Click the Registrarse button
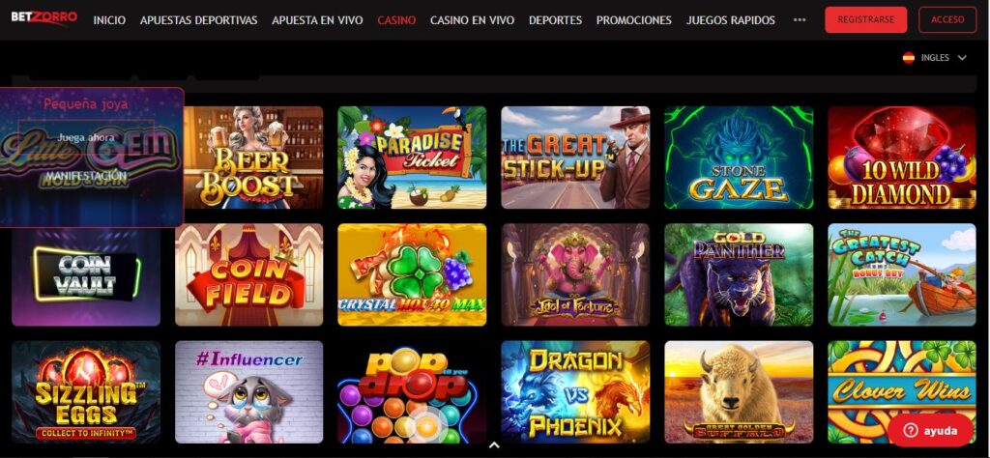Screen dimensions: 990x458 tap(865, 19)
